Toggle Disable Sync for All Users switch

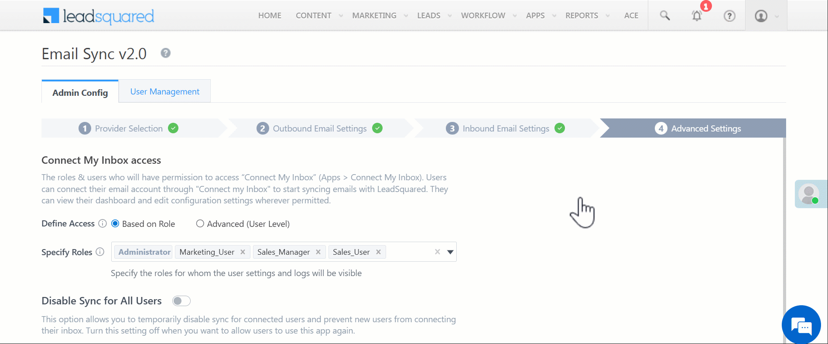[181, 301]
